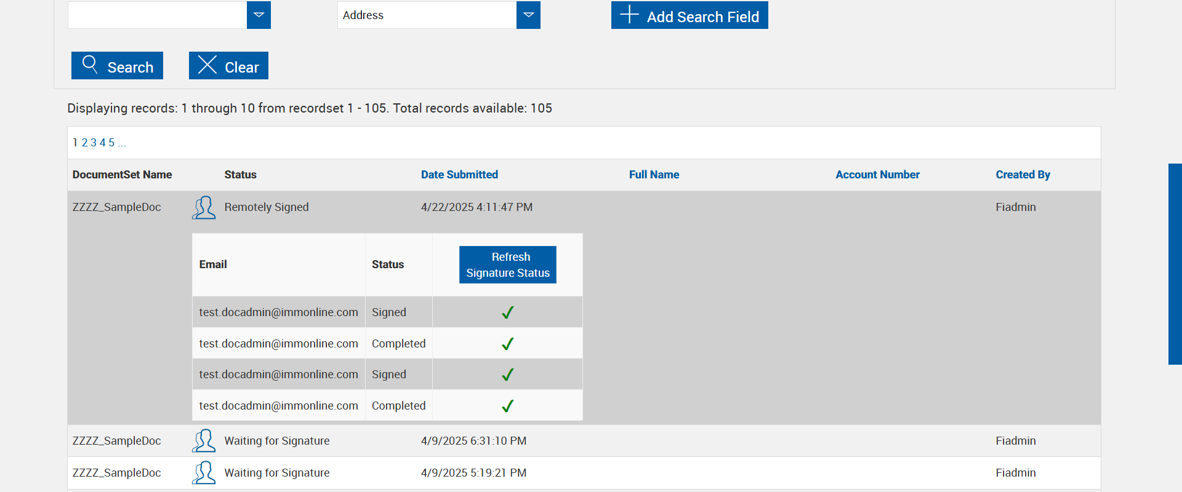This screenshot has width=1182, height=492.
Task: Click signers icon for 6:31:10 PM record
Action: [x=204, y=441]
